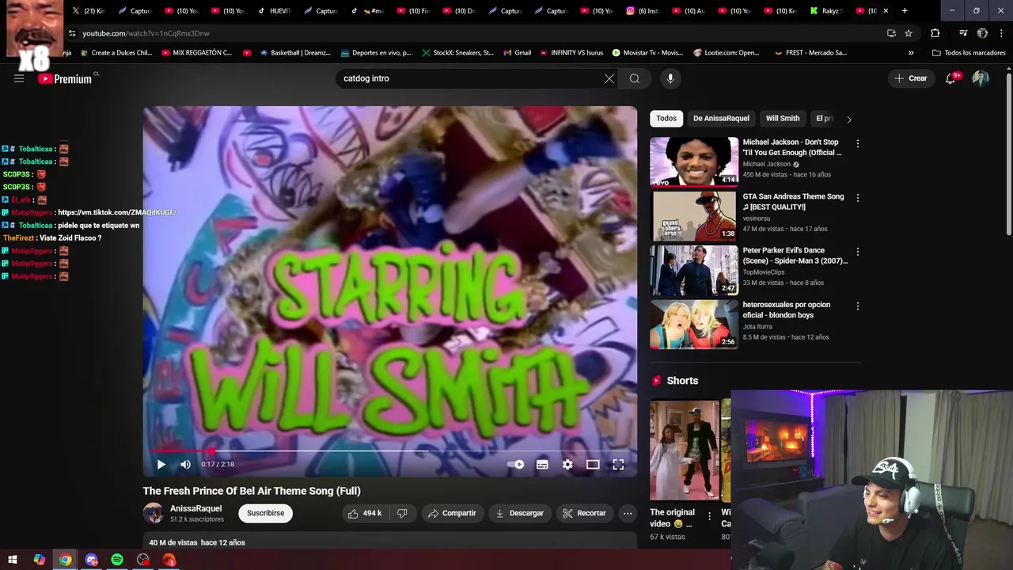The width and height of the screenshot is (1013, 570).
Task: Open the player settings gear
Action: tap(567, 465)
